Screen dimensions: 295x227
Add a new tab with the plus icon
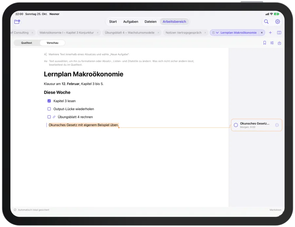[x=270, y=33]
